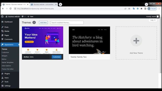Click the blue globe extension icon

(138, 9)
